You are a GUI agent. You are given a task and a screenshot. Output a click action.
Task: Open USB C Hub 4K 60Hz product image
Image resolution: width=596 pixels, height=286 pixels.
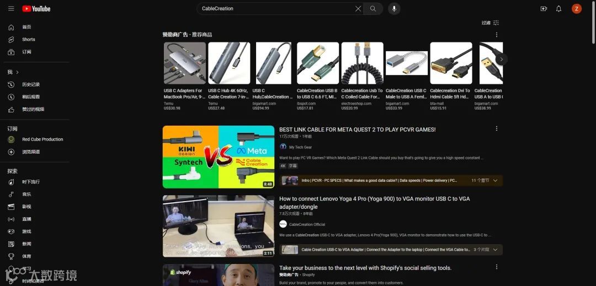(x=229, y=63)
